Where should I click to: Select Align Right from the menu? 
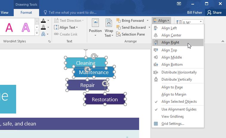pos(170,42)
